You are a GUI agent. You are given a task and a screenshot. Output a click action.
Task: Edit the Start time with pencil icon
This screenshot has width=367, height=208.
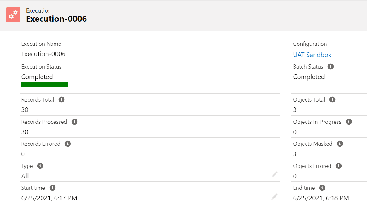click(274, 197)
